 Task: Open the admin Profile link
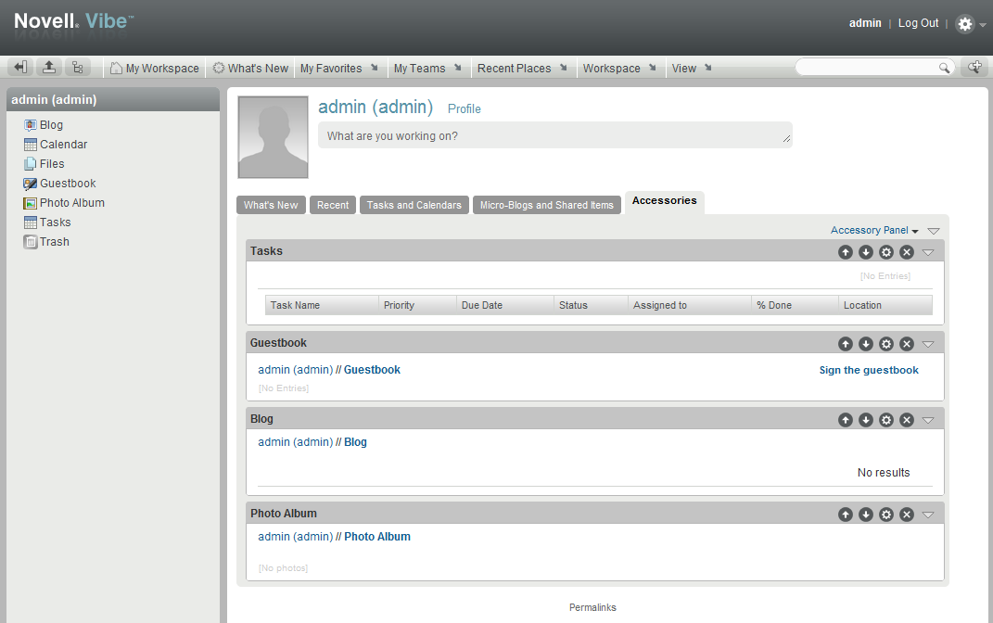pyautogui.click(x=464, y=108)
